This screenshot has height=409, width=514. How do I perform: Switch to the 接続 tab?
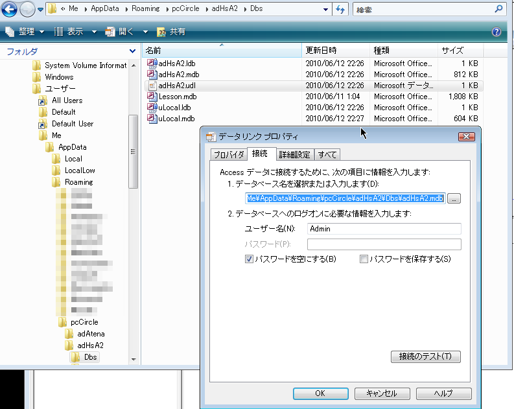pos(260,154)
